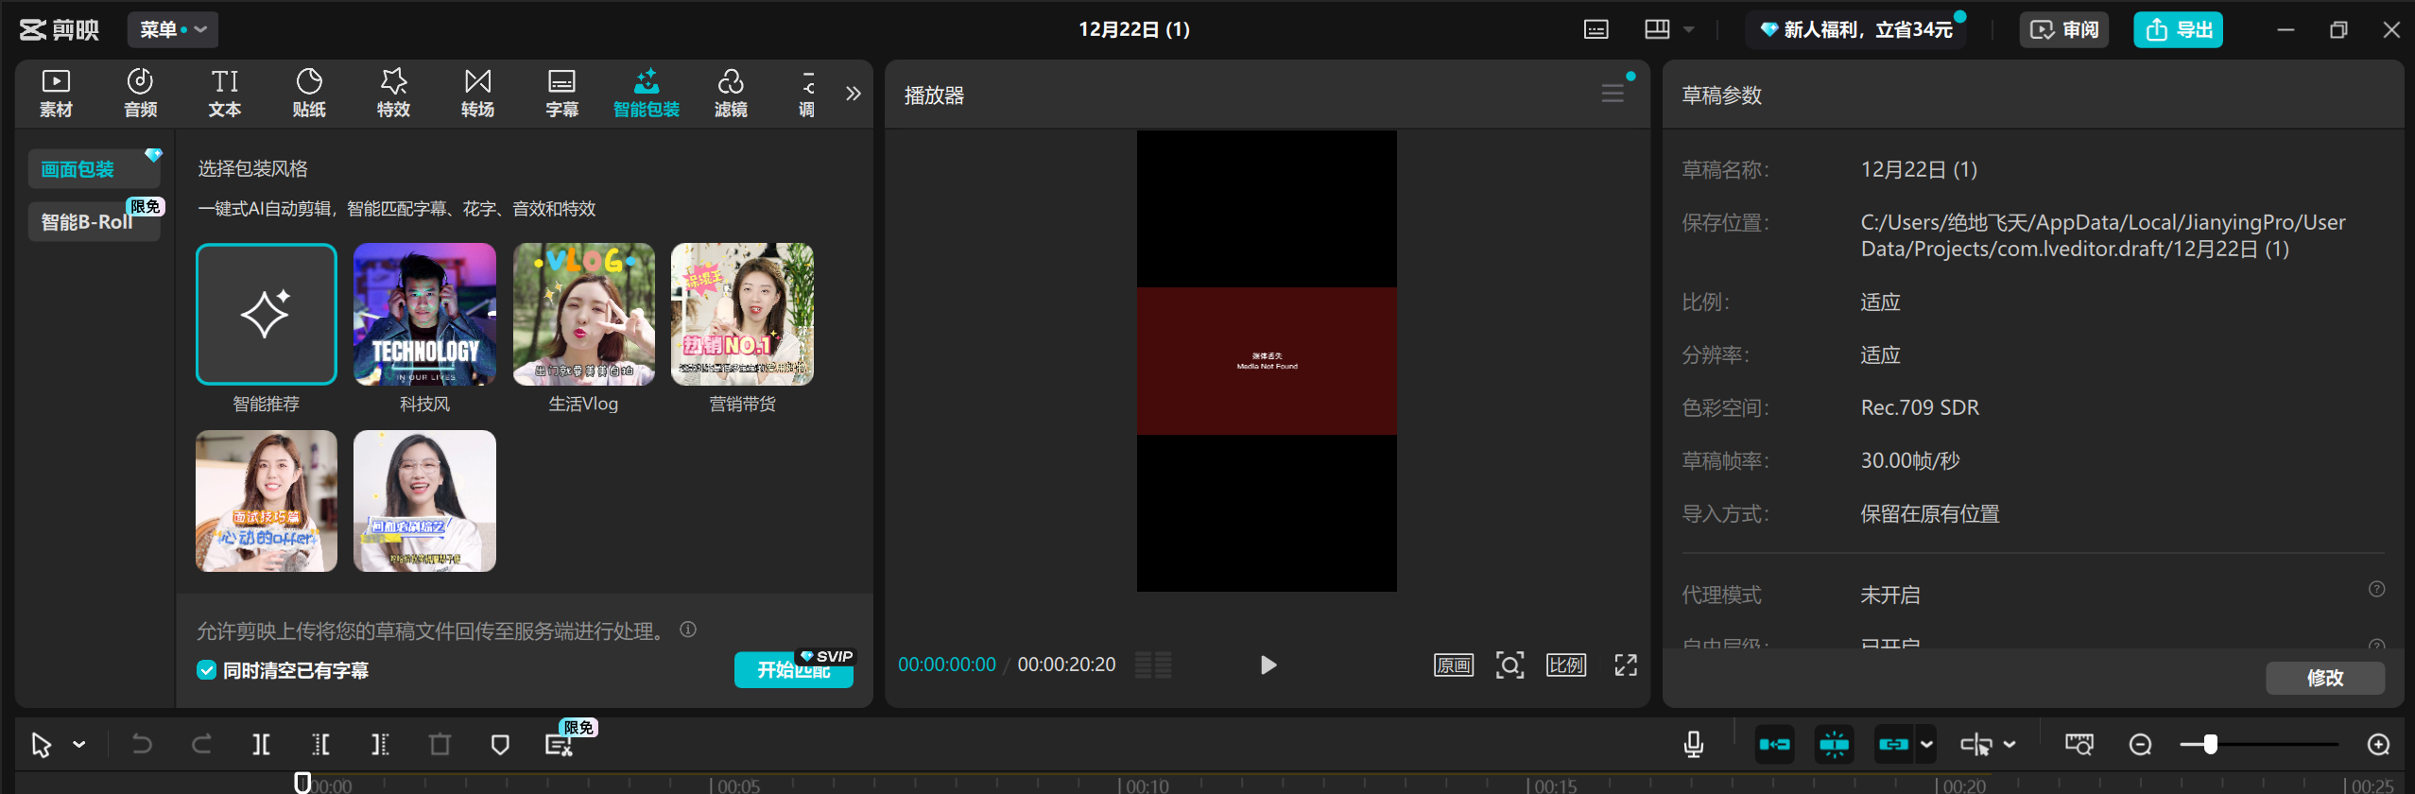Toggle the auto-snap button in timeline
The width and height of the screenshot is (2415, 794).
pyautogui.click(x=1834, y=745)
